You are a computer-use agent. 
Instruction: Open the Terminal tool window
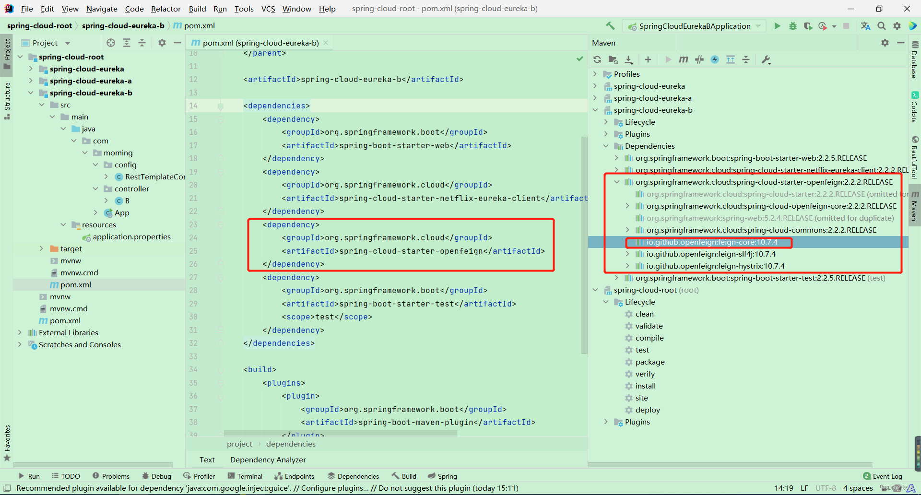pos(245,476)
